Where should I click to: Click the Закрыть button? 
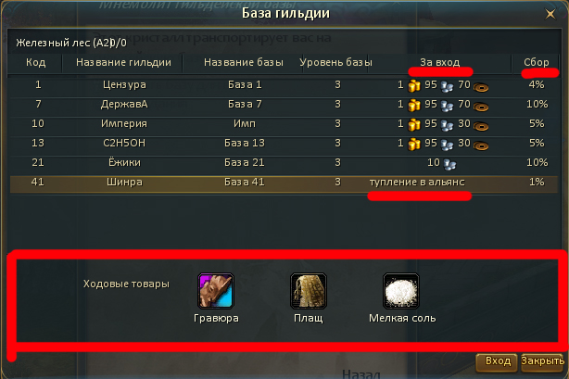(542, 361)
